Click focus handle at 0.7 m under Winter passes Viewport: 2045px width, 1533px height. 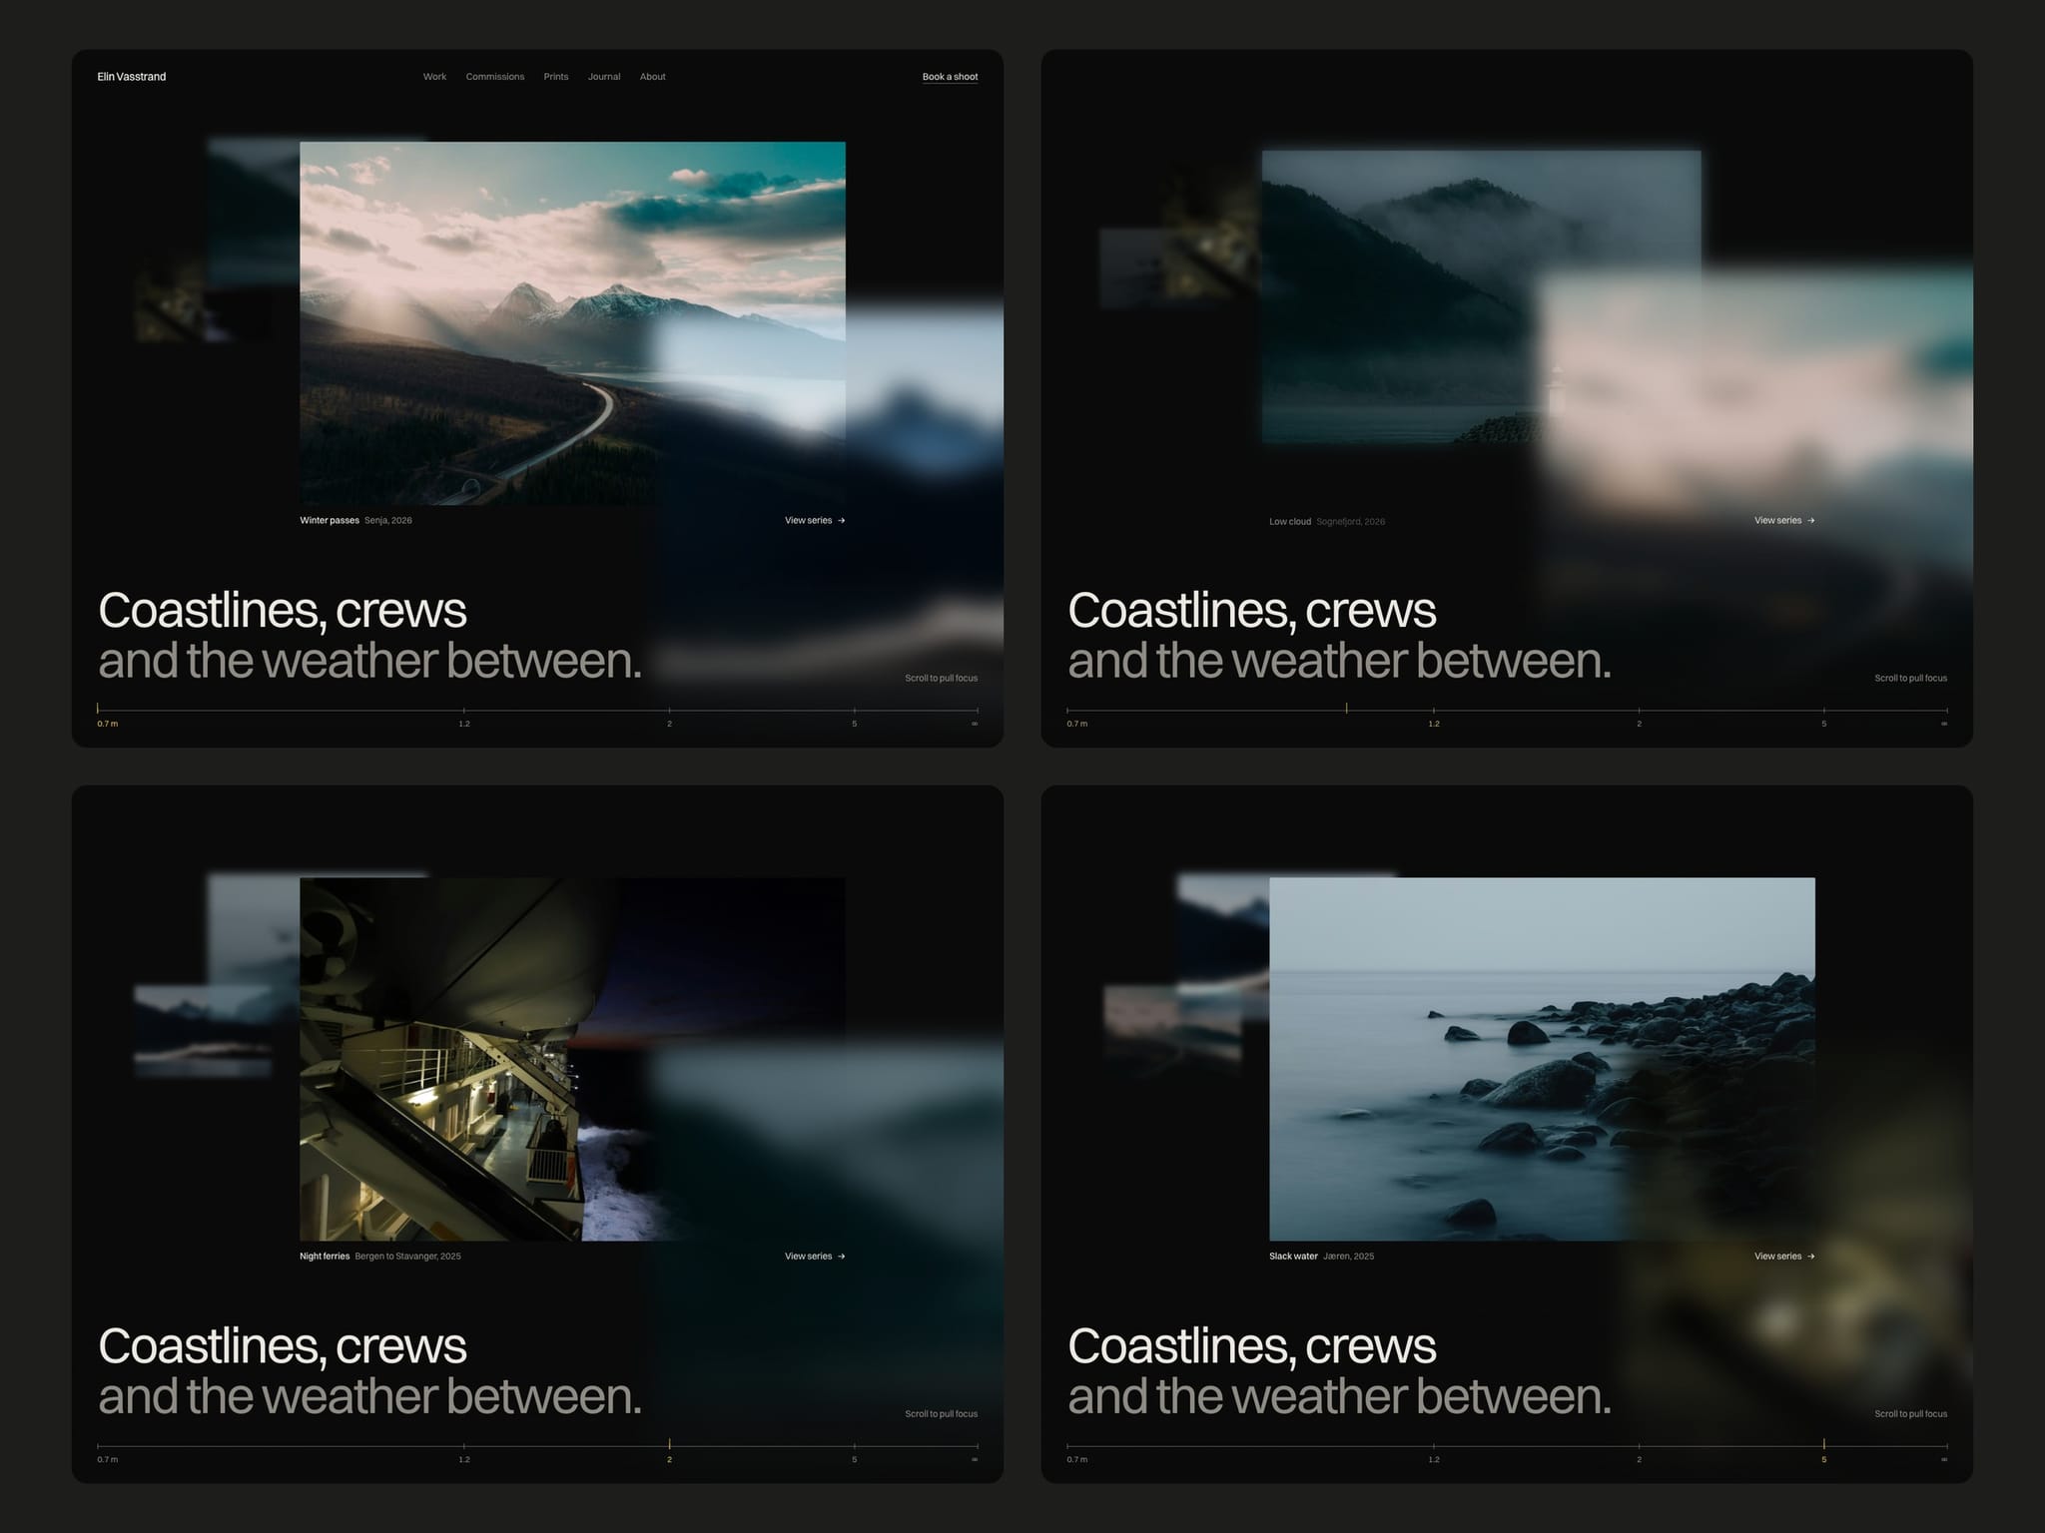(98, 709)
